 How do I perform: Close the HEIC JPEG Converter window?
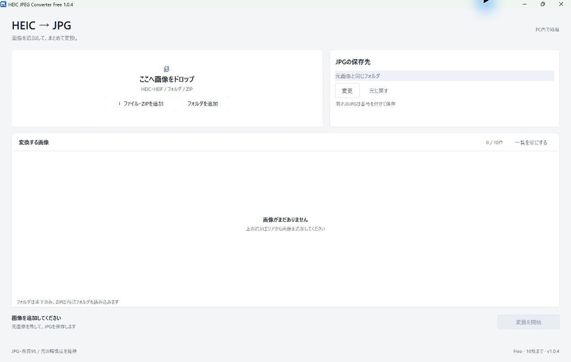click(x=561, y=4)
